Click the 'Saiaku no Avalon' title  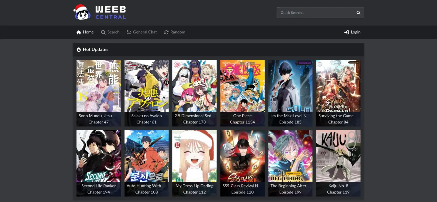[147, 116]
